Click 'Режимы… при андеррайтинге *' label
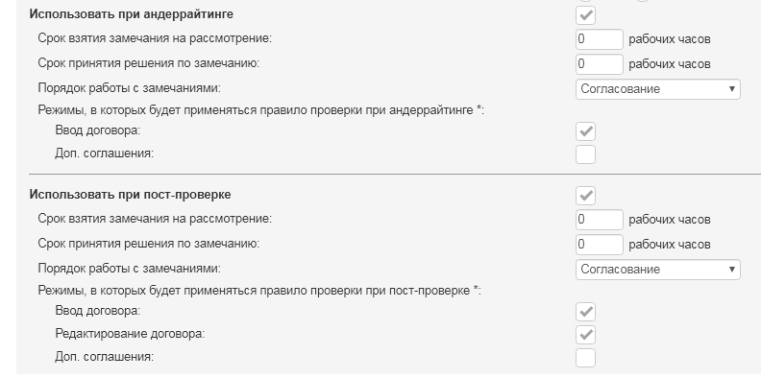This screenshot has width=761, height=378. [x=261, y=110]
